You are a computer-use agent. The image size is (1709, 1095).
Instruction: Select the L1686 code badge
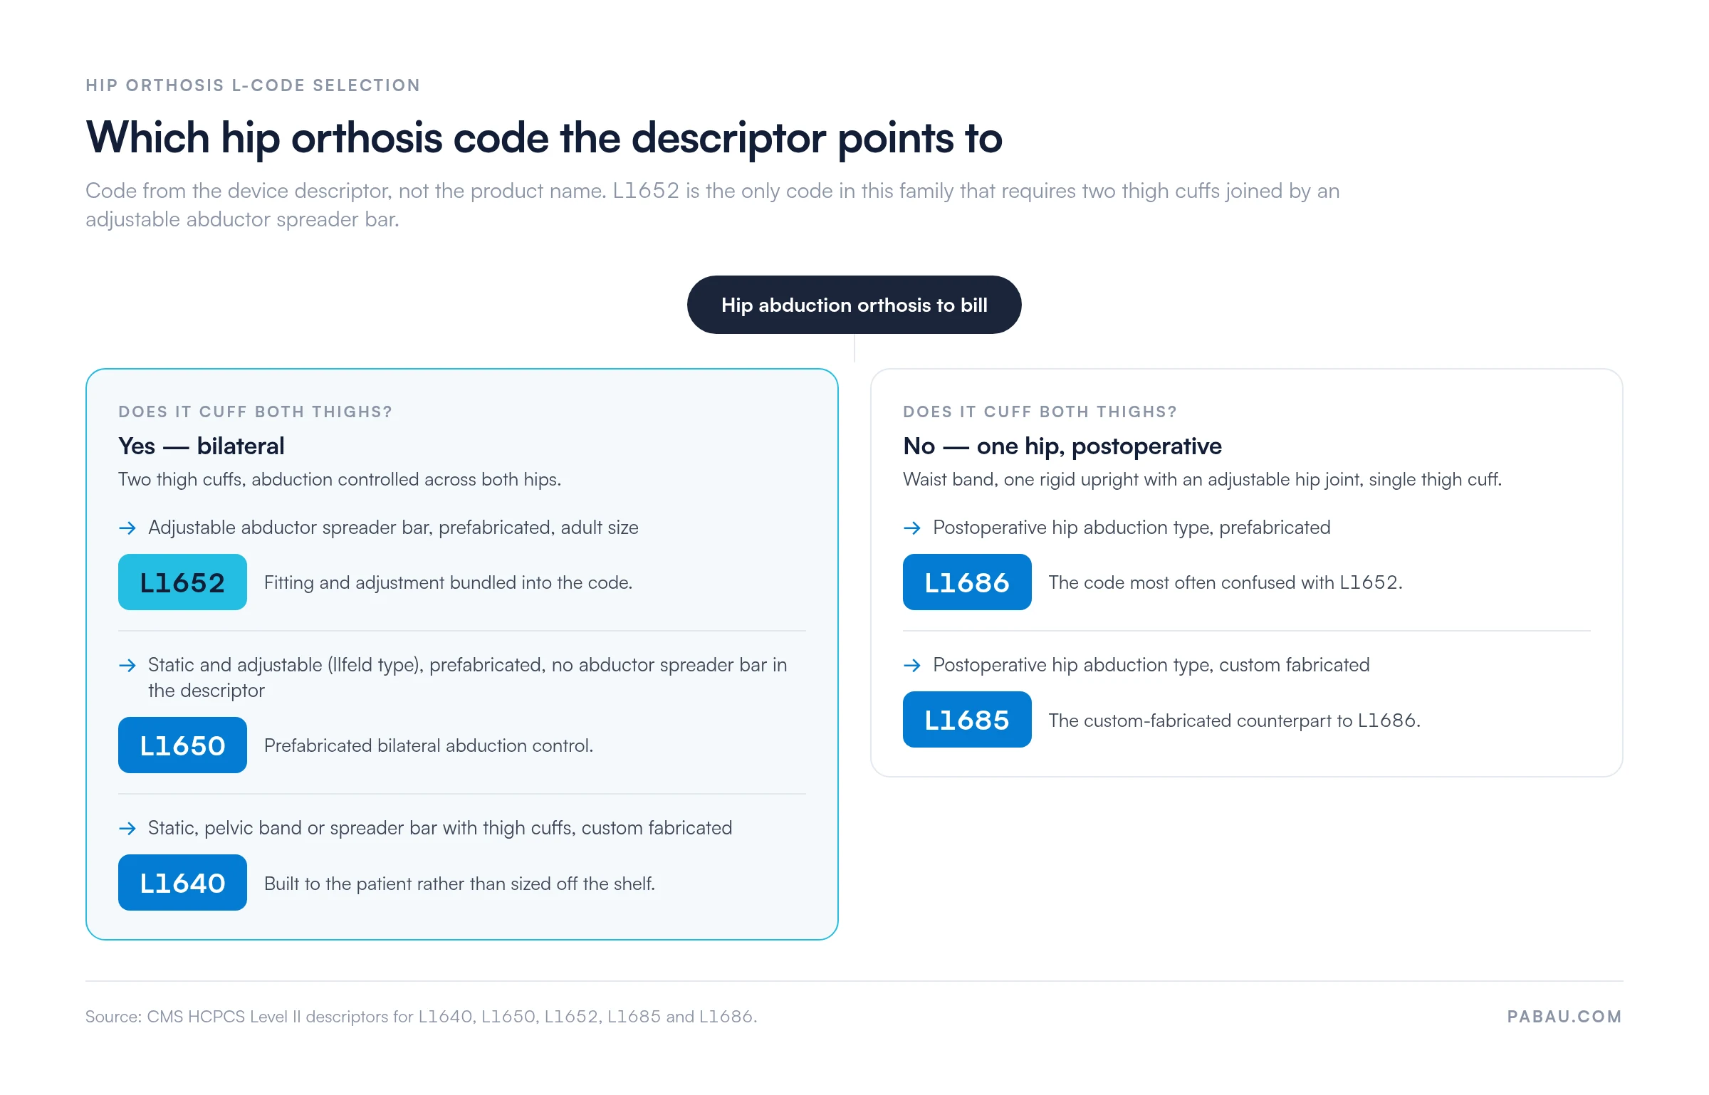(x=967, y=582)
